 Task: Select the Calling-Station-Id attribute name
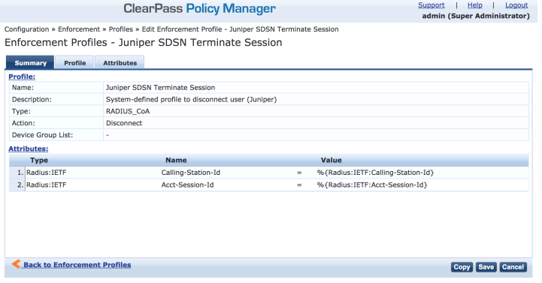click(191, 173)
